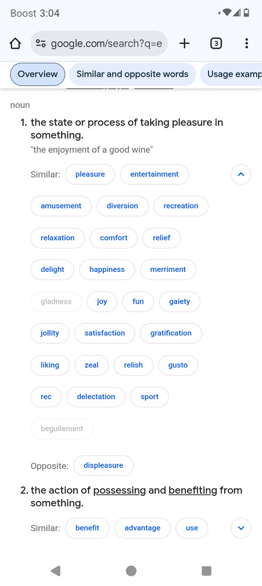Select the Overview tab chip

[x=38, y=74]
